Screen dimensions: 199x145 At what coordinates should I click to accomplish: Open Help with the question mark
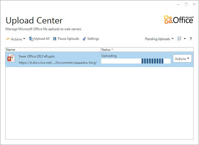tap(191, 39)
